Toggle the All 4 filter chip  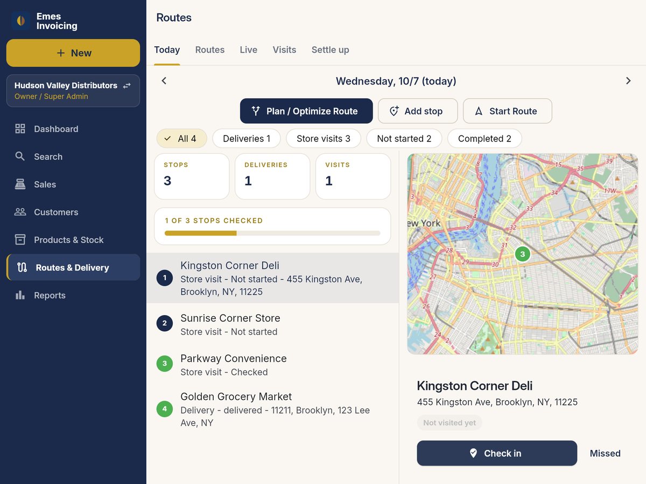click(x=181, y=138)
